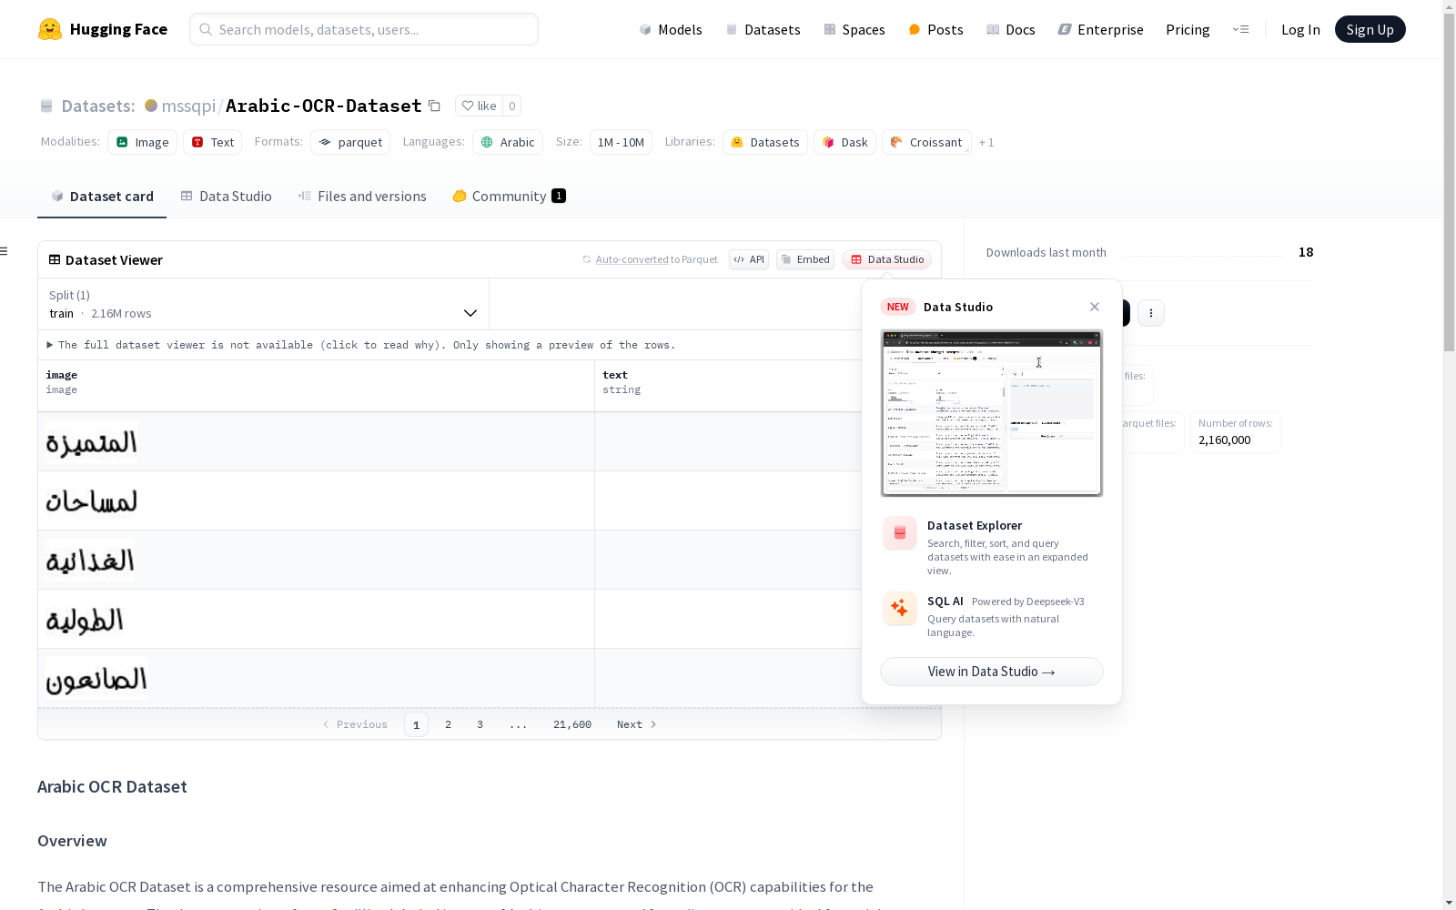Open the left sidebar table of contents icon
The width and height of the screenshot is (1456, 910).
(x=5, y=251)
